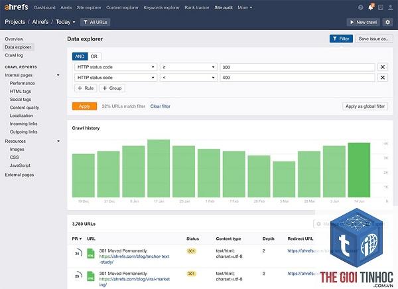Open Rank tracker
This screenshot has height=289, width=398.
[x=197, y=7]
